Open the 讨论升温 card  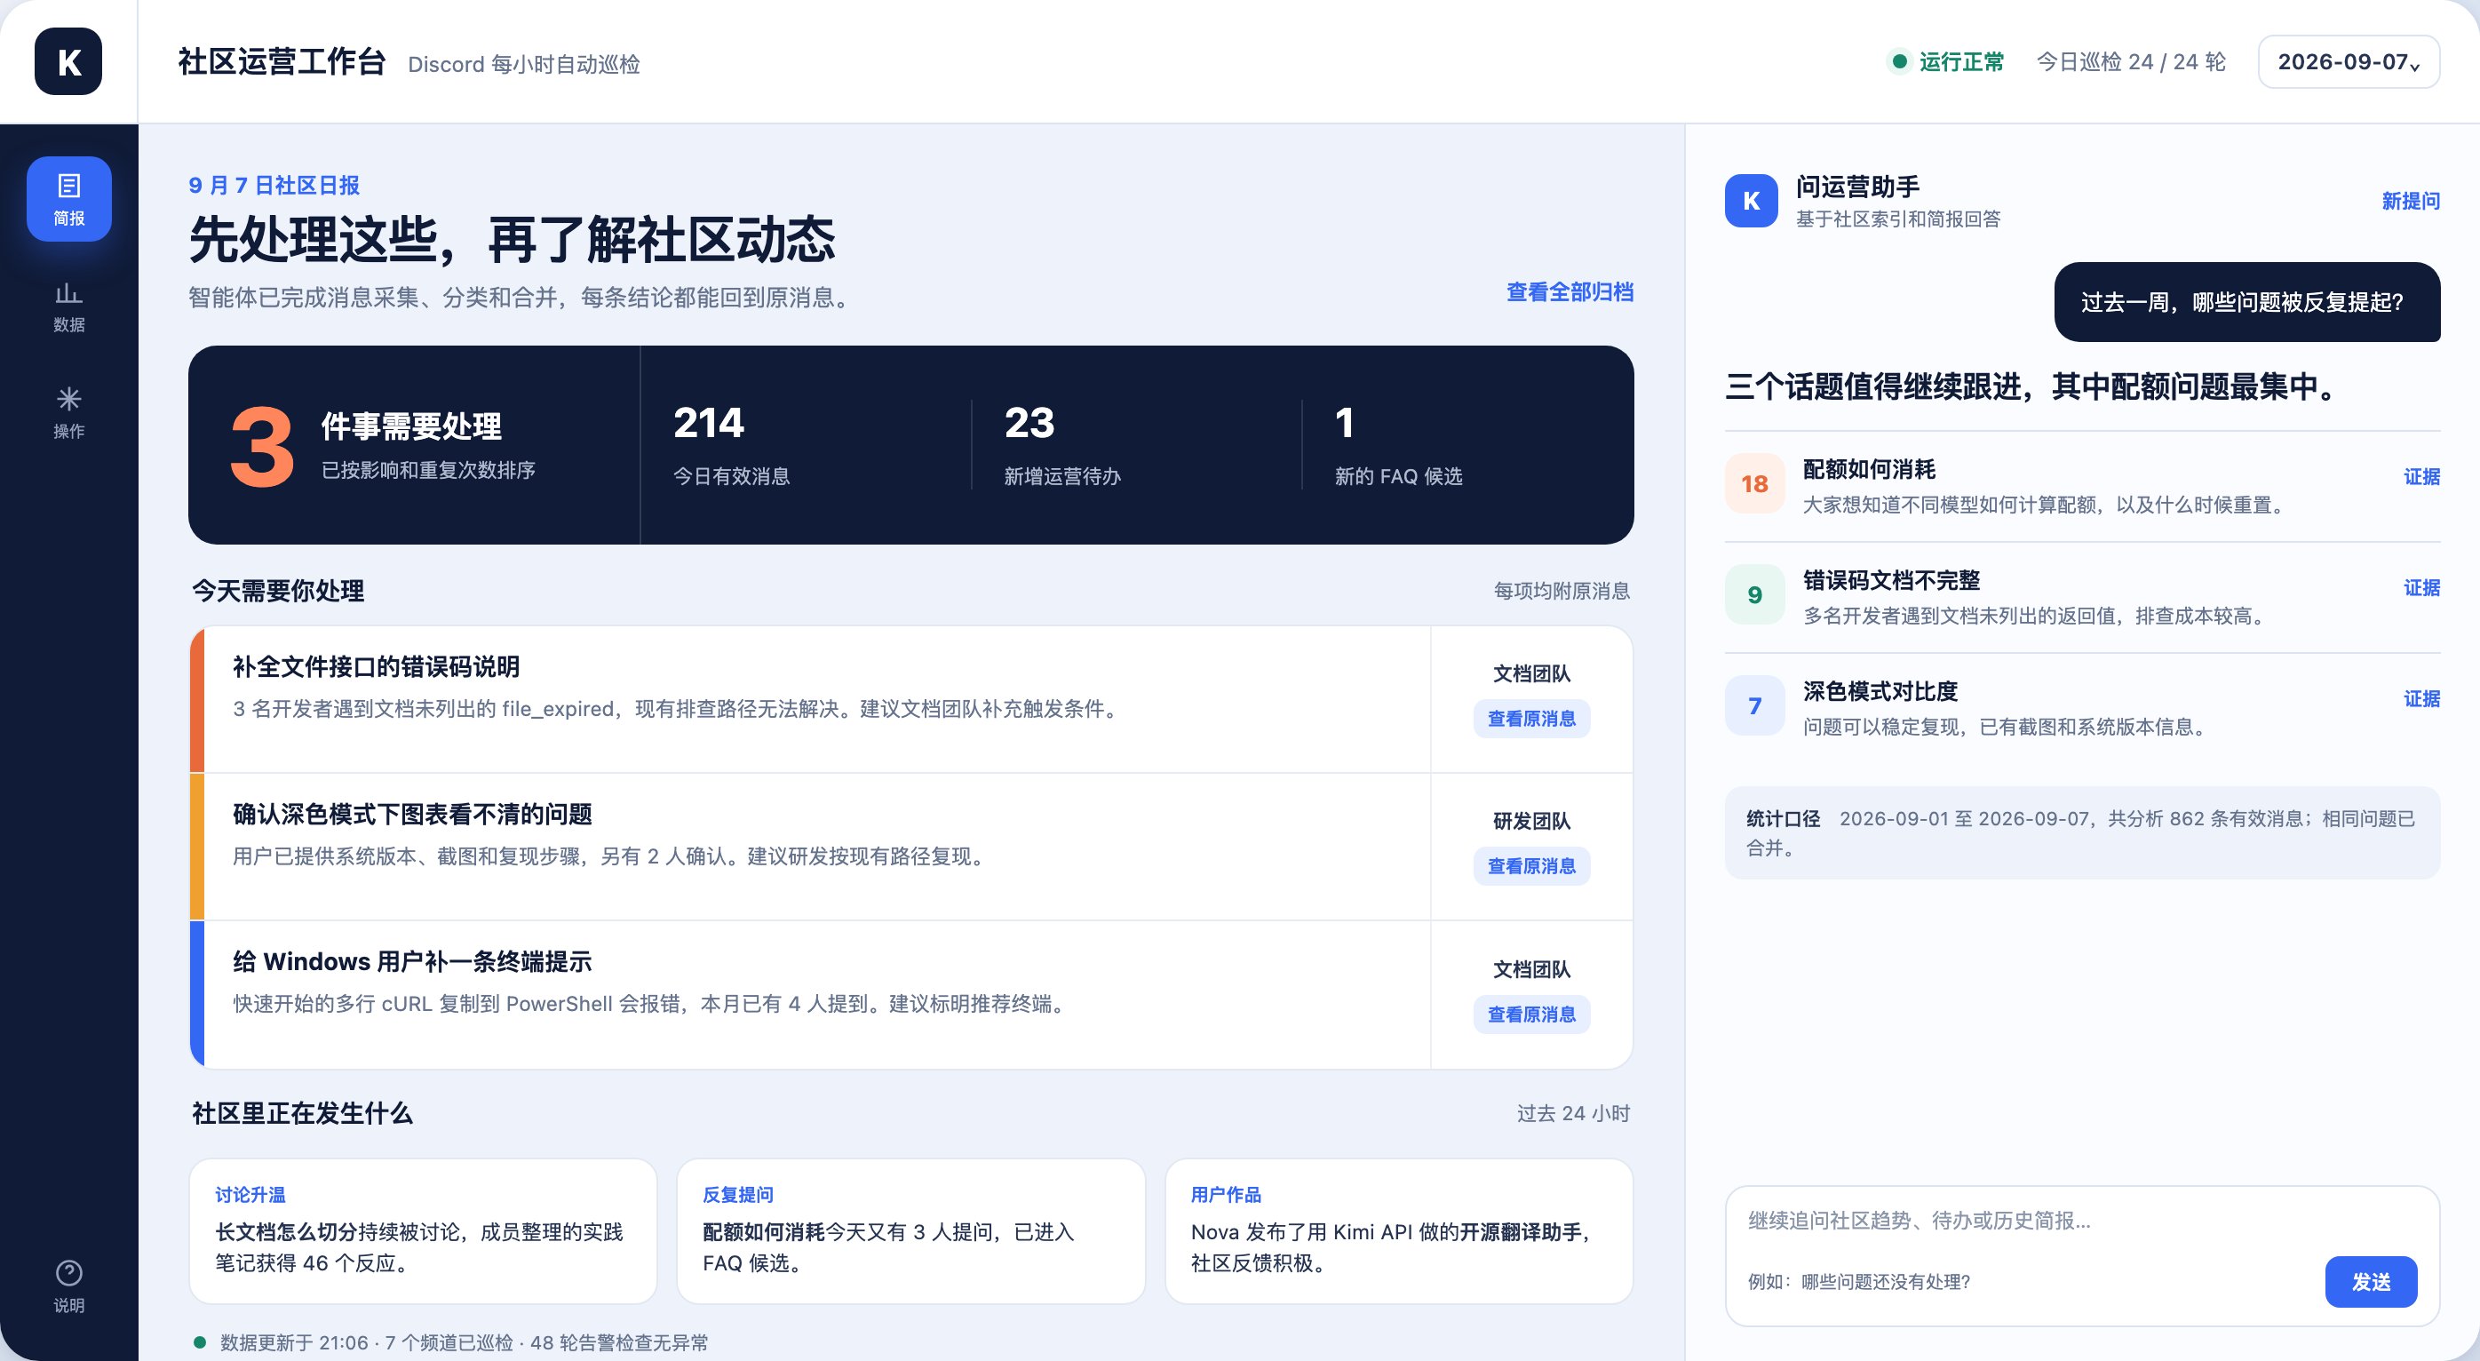point(423,1231)
